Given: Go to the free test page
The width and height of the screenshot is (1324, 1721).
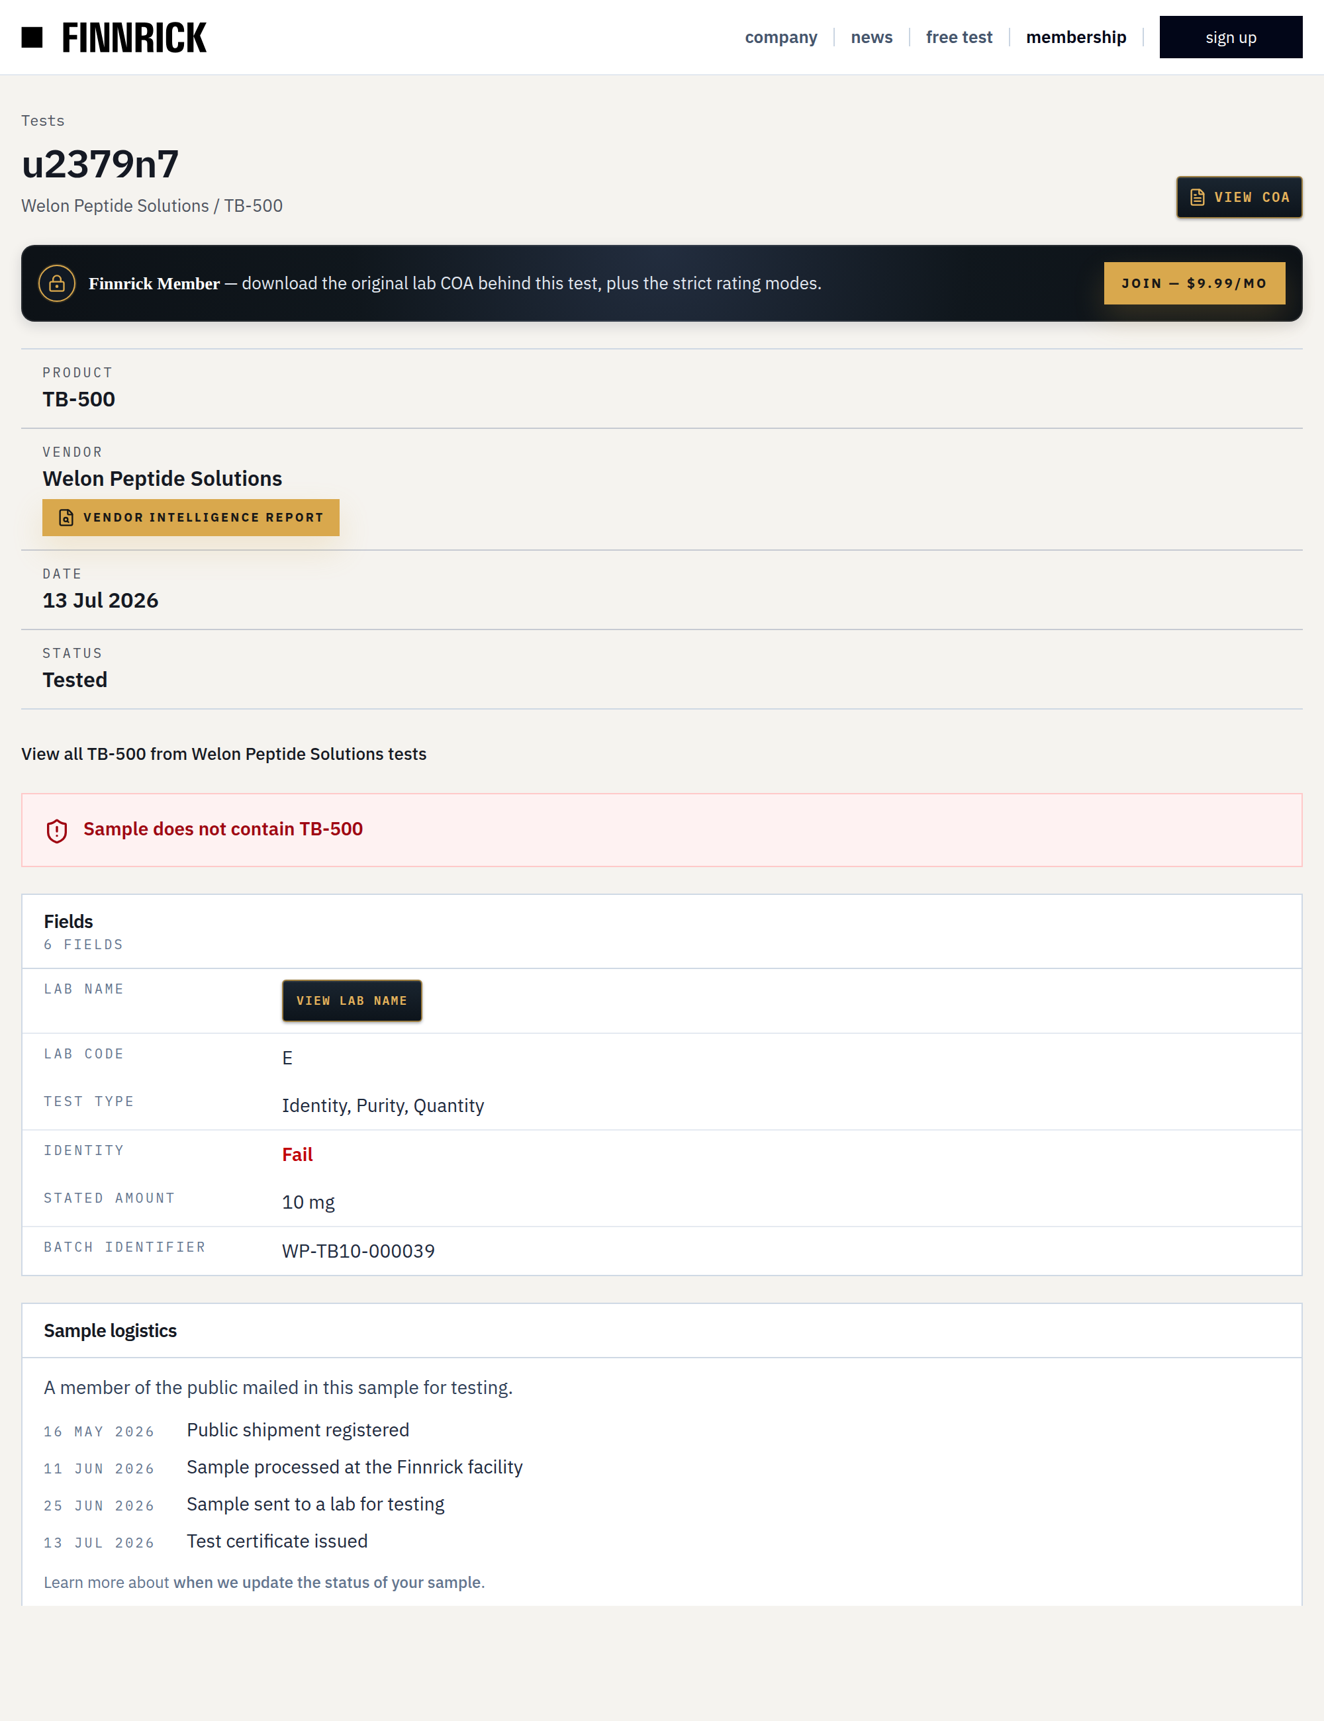Looking at the screenshot, I should [959, 37].
